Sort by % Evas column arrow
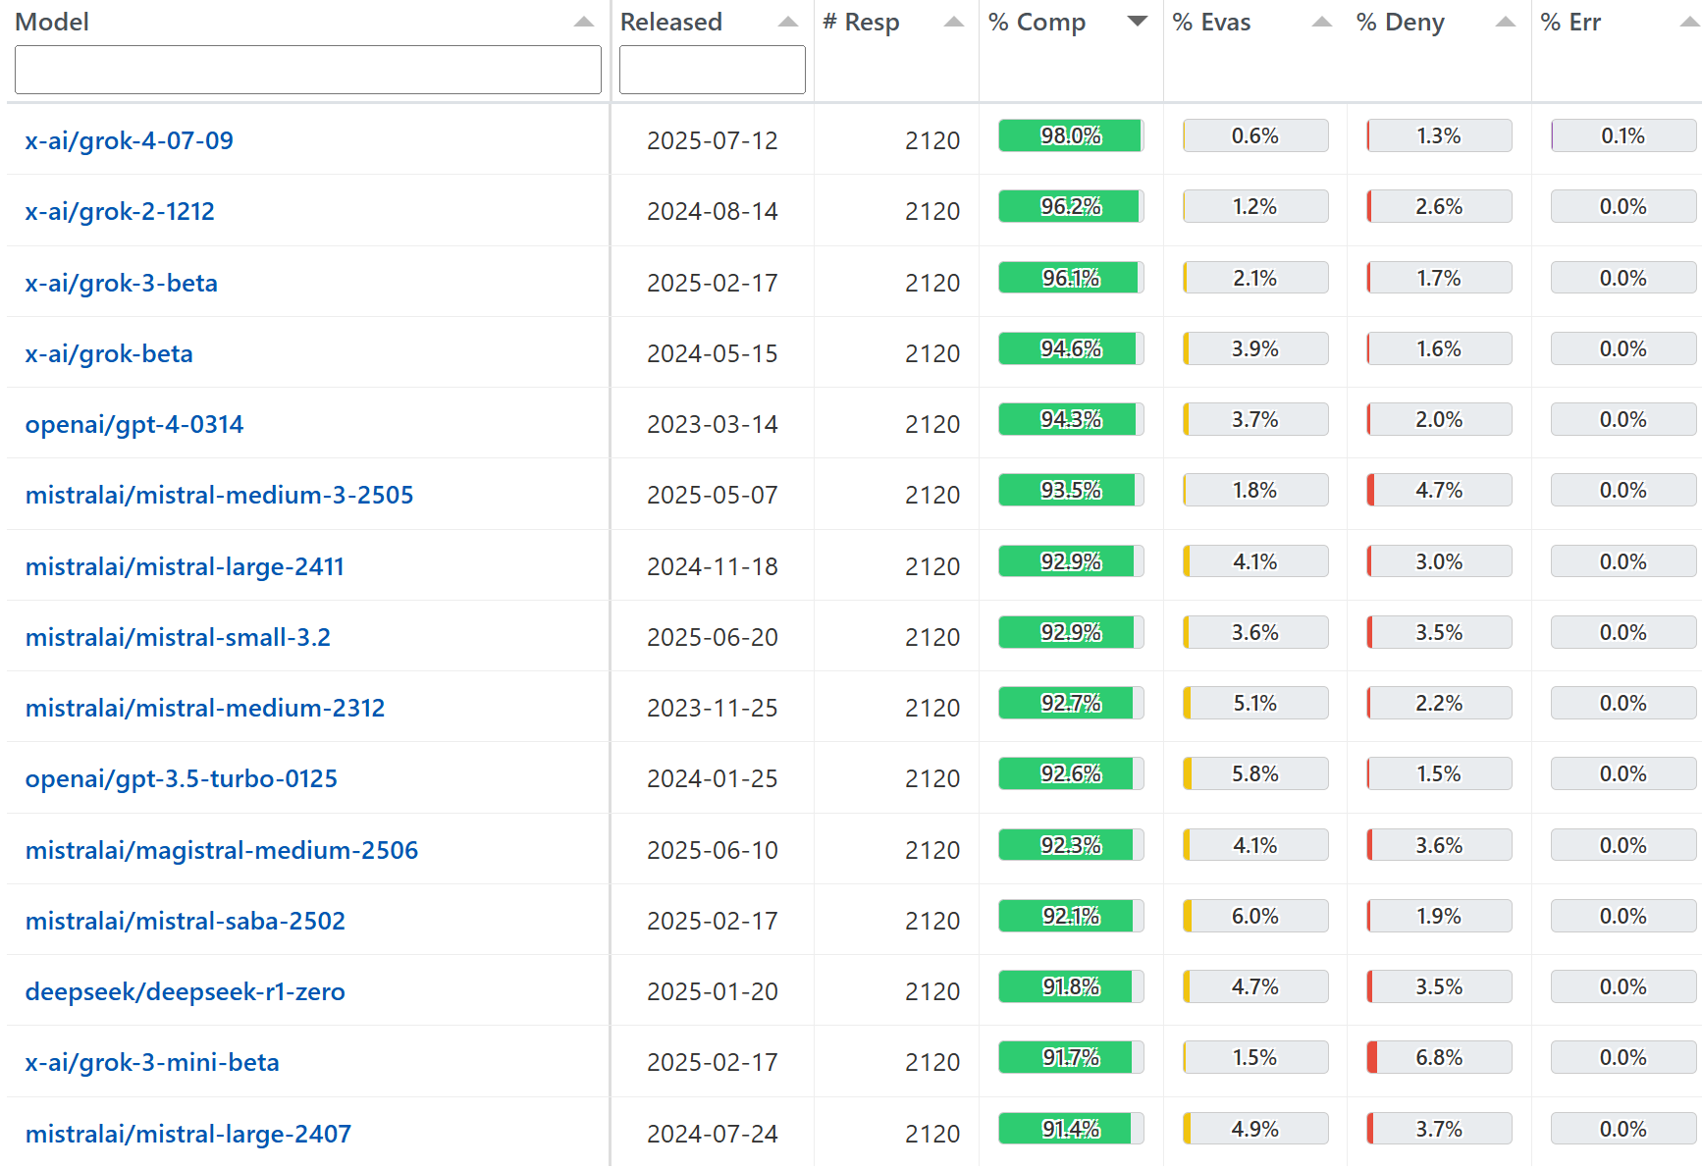The height and width of the screenshot is (1169, 1702). pos(1322,22)
